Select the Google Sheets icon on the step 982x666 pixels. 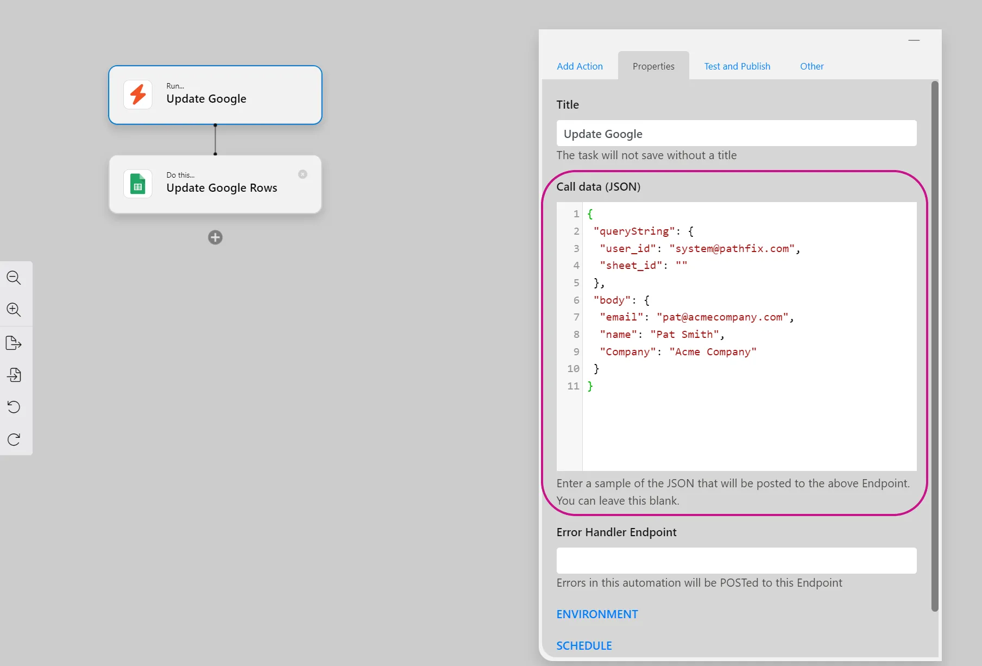[x=138, y=184]
